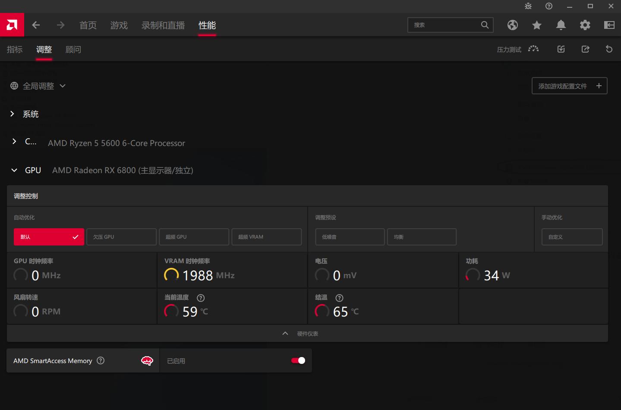The height and width of the screenshot is (410, 621).
Task: Open the 指标 sub-tab
Action: [x=15, y=50]
